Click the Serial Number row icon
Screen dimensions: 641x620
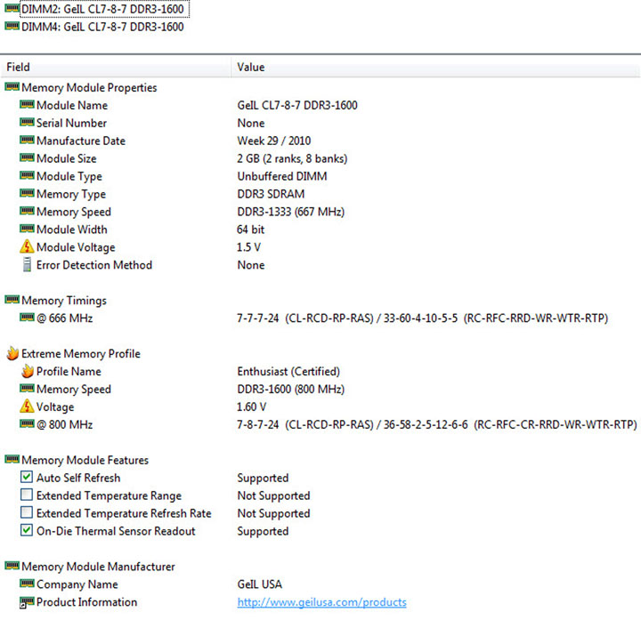pos(27,122)
